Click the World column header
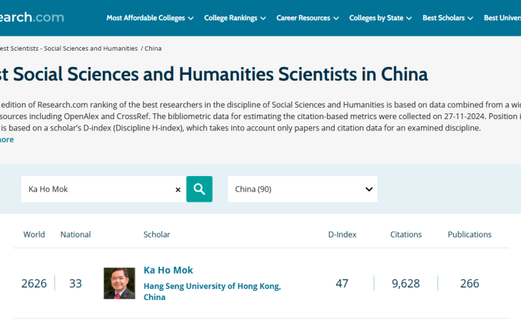The height and width of the screenshot is (328, 521). point(34,235)
